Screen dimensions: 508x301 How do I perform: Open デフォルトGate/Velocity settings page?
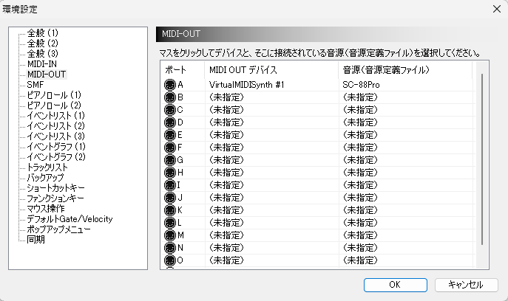click(70, 219)
